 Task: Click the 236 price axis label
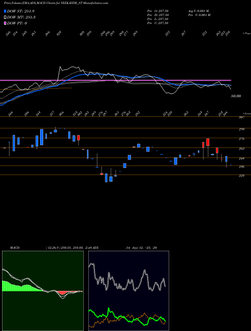coord(241,167)
